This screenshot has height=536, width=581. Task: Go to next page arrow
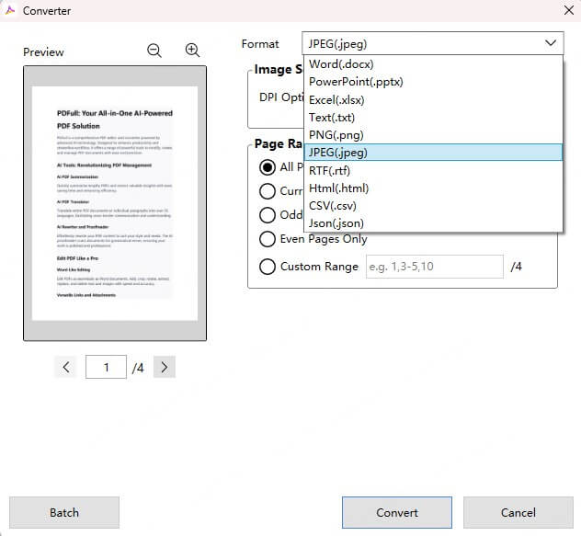[x=164, y=367]
